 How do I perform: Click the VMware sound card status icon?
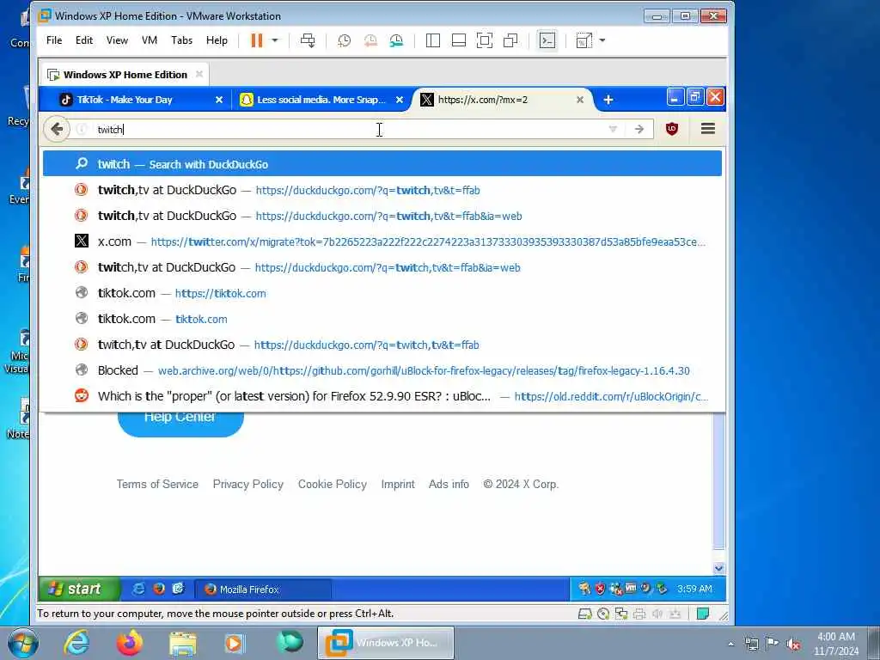(x=657, y=614)
